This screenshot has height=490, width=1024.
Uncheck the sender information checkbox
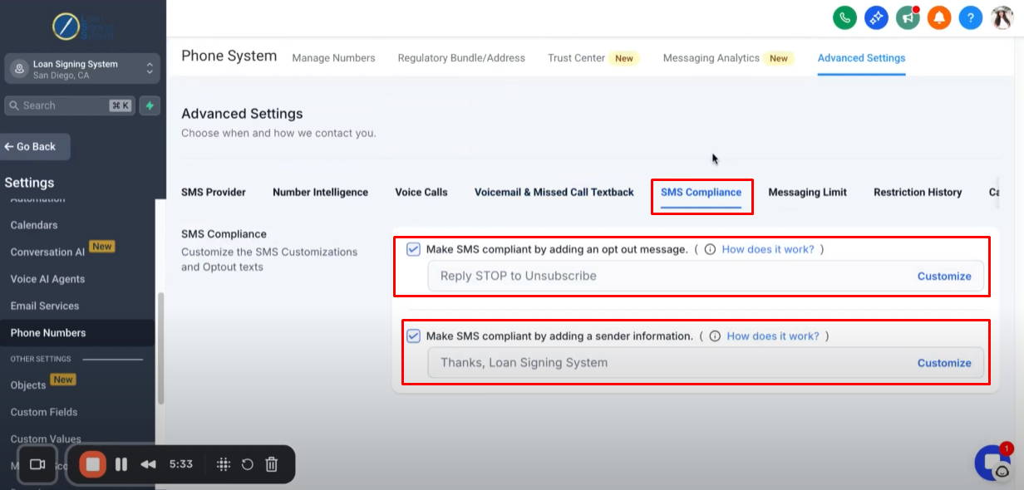tap(413, 336)
